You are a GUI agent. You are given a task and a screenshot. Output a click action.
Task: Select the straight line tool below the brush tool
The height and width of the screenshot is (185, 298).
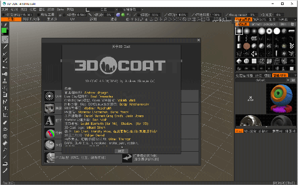(5, 47)
